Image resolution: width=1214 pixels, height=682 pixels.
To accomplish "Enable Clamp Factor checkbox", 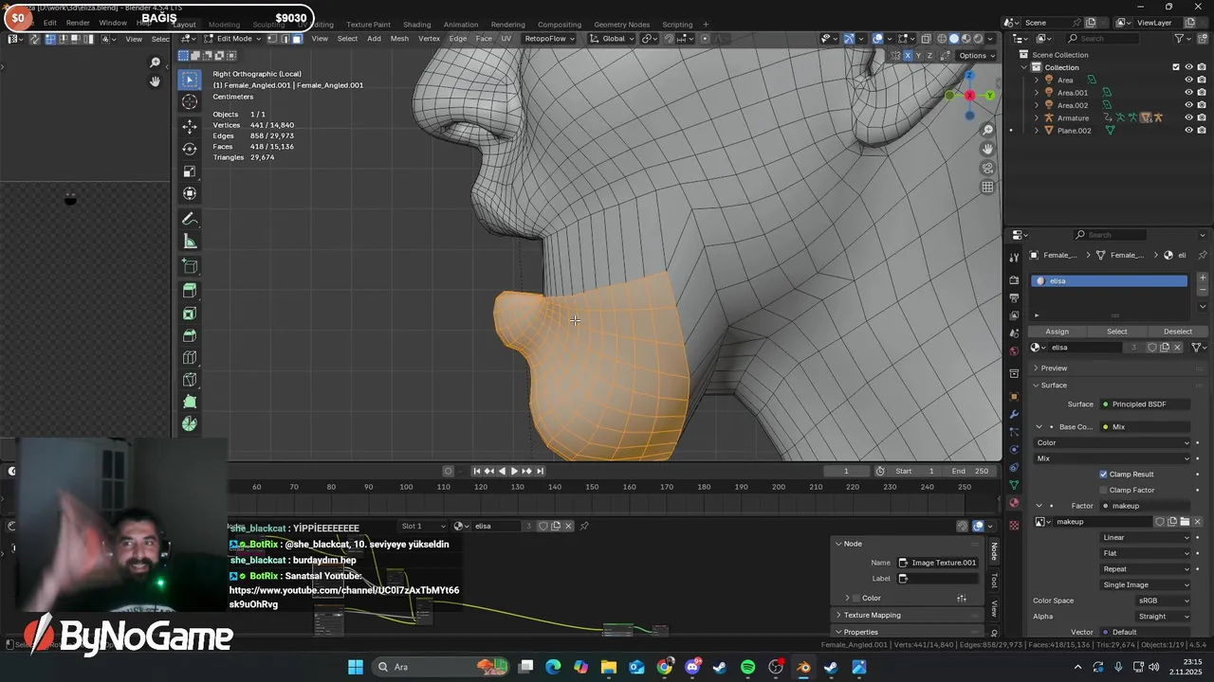I will pyautogui.click(x=1103, y=490).
